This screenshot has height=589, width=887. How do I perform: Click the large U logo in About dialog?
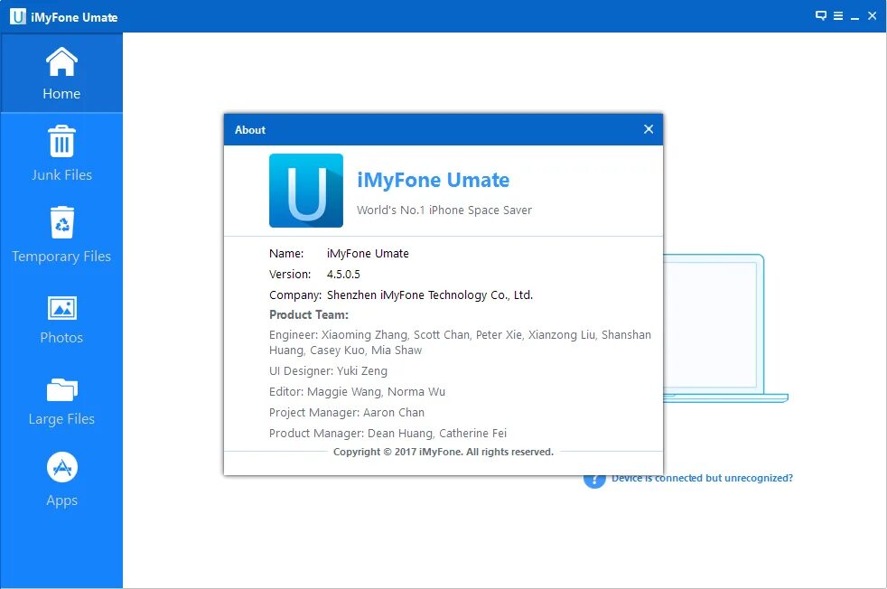pyautogui.click(x=306, y=191)
